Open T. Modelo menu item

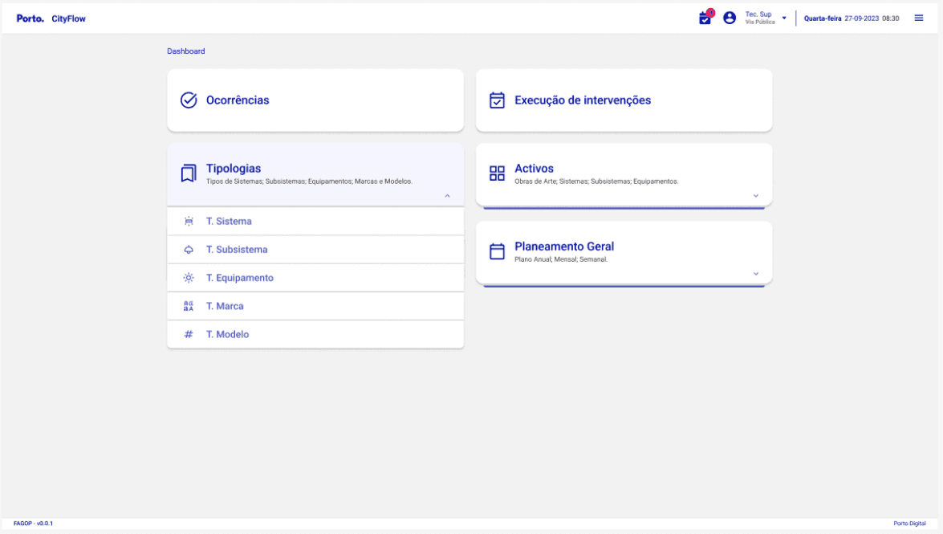[315, 335]
